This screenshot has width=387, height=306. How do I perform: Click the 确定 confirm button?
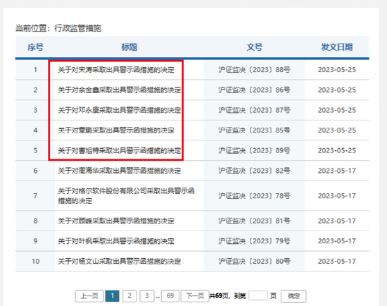click(x=293, y=296)
